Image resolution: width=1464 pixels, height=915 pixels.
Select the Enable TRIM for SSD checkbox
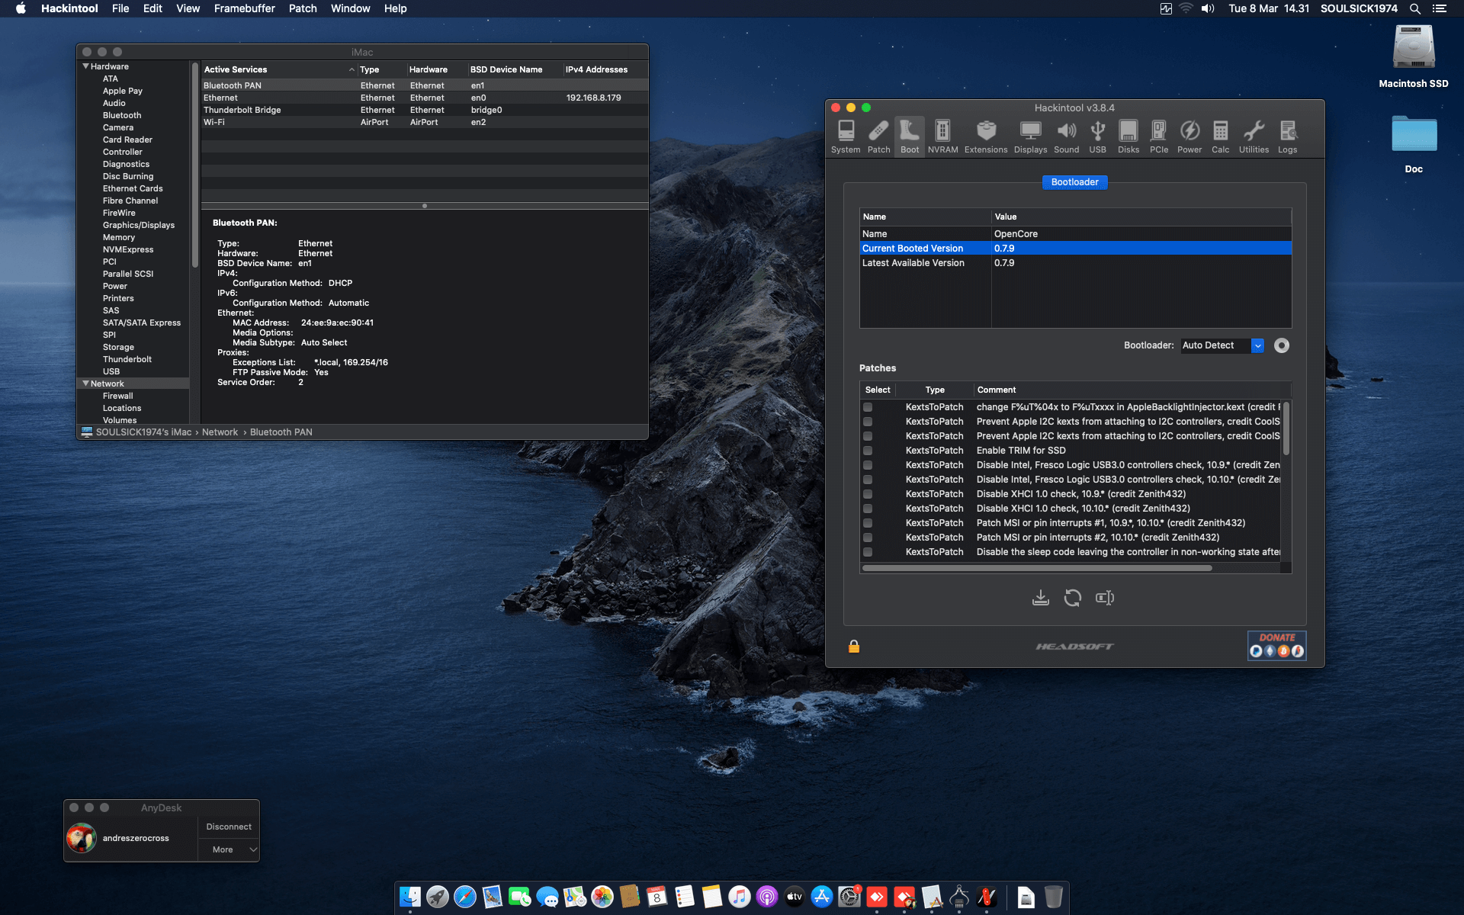coord(868,451)
